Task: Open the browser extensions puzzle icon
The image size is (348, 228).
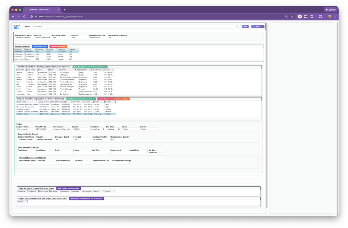Action: pos(312,16)
